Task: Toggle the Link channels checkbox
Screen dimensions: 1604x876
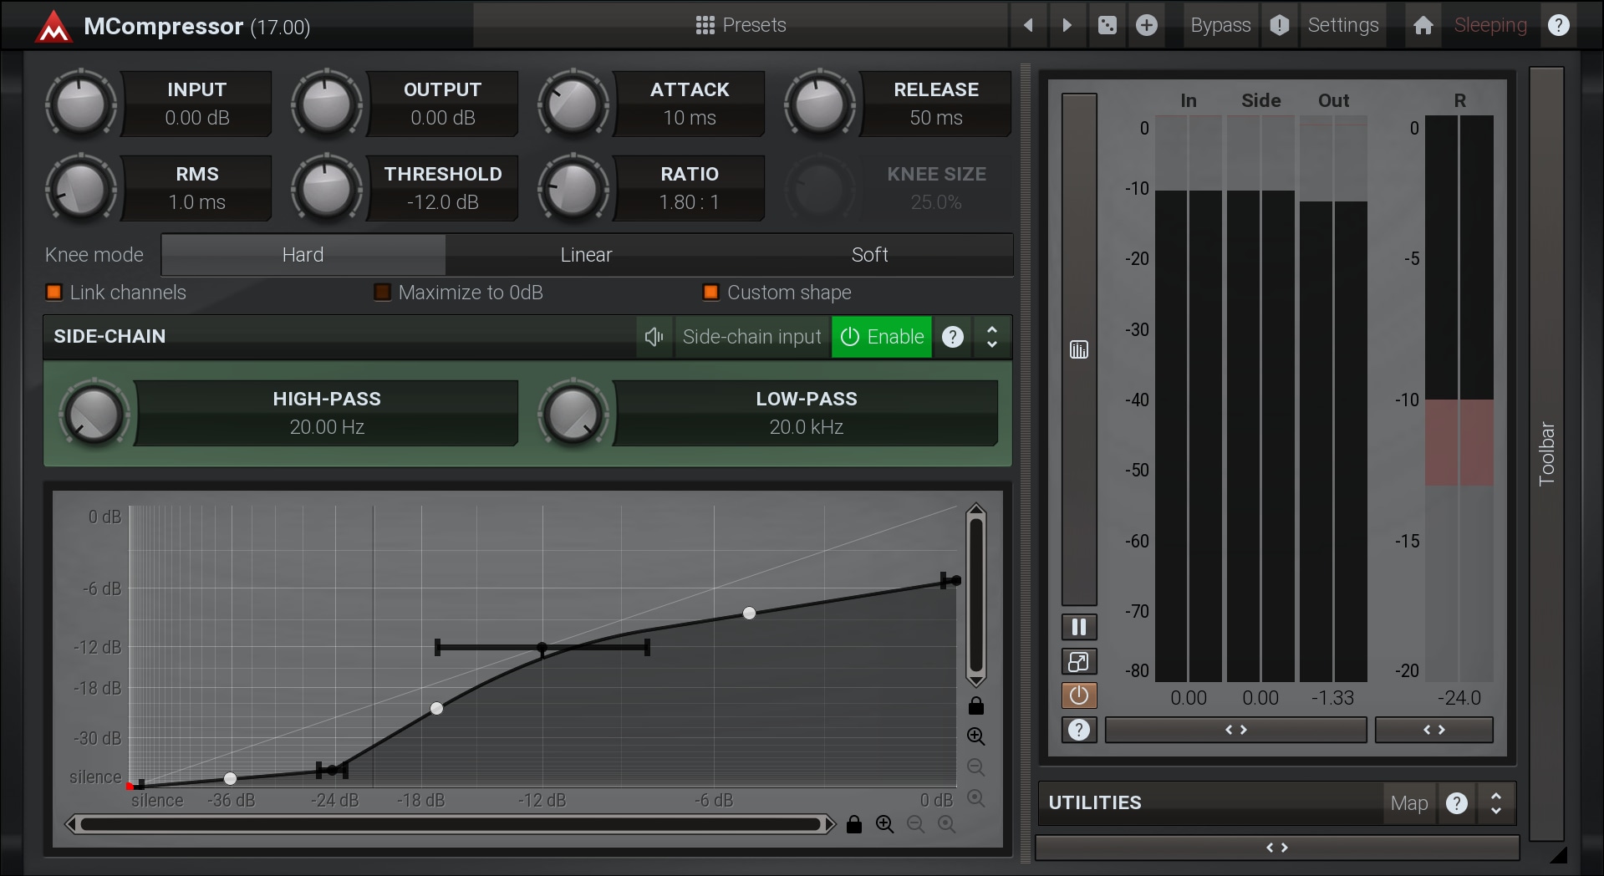Action: pyautogui.click(x=54, y=293)
